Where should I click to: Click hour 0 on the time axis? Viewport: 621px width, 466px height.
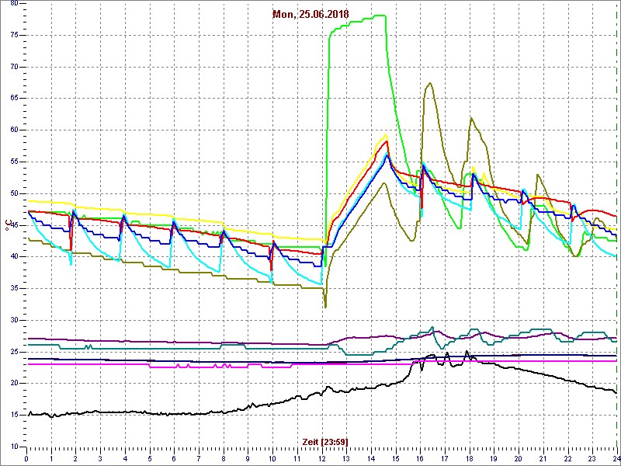26,458
